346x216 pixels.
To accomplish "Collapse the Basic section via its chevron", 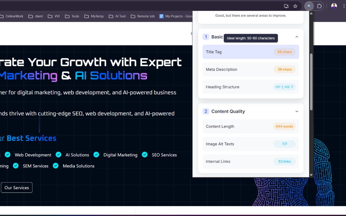I will pos(297,37).
